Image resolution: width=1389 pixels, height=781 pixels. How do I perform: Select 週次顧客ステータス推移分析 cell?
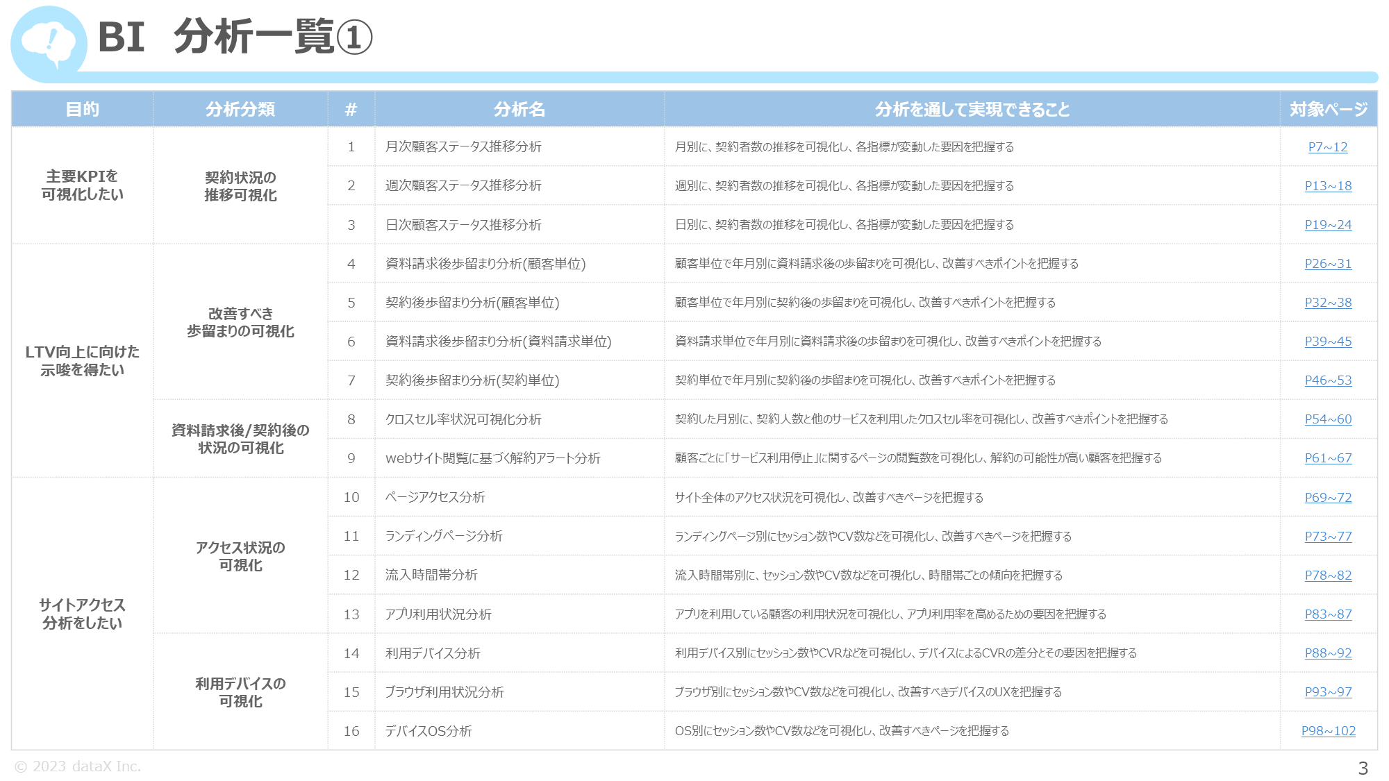click(x=519, y=185)
